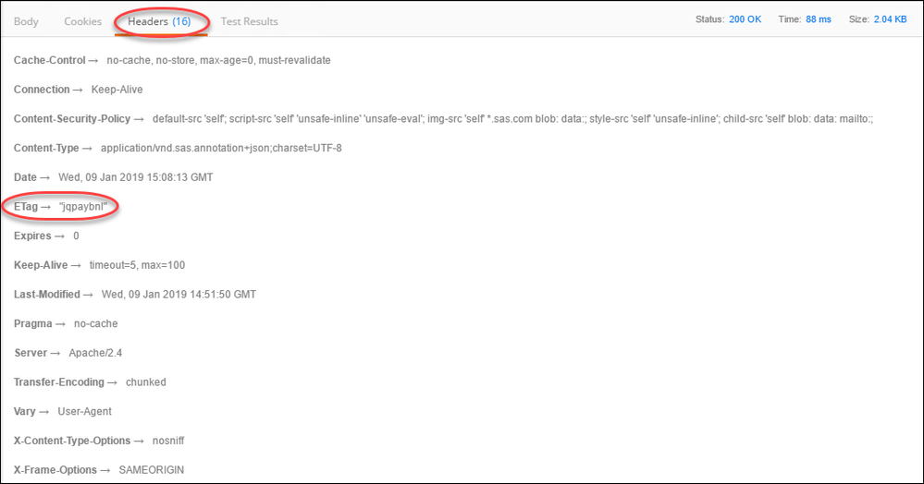Click the Apache/2.4 server value
924x484 pixels.
pos(93,353)
